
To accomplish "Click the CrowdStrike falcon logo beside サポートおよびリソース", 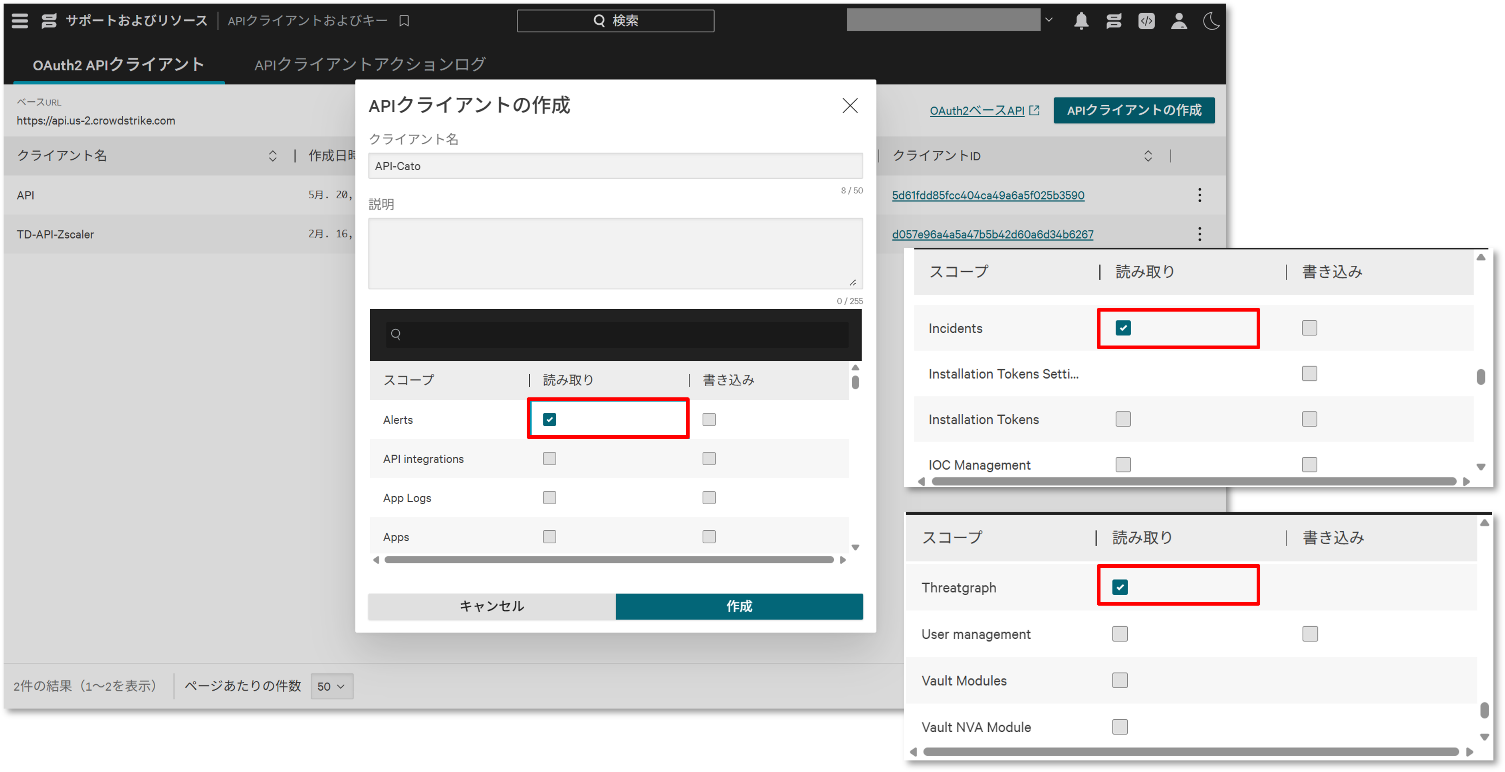I will [x=49, y=21].
